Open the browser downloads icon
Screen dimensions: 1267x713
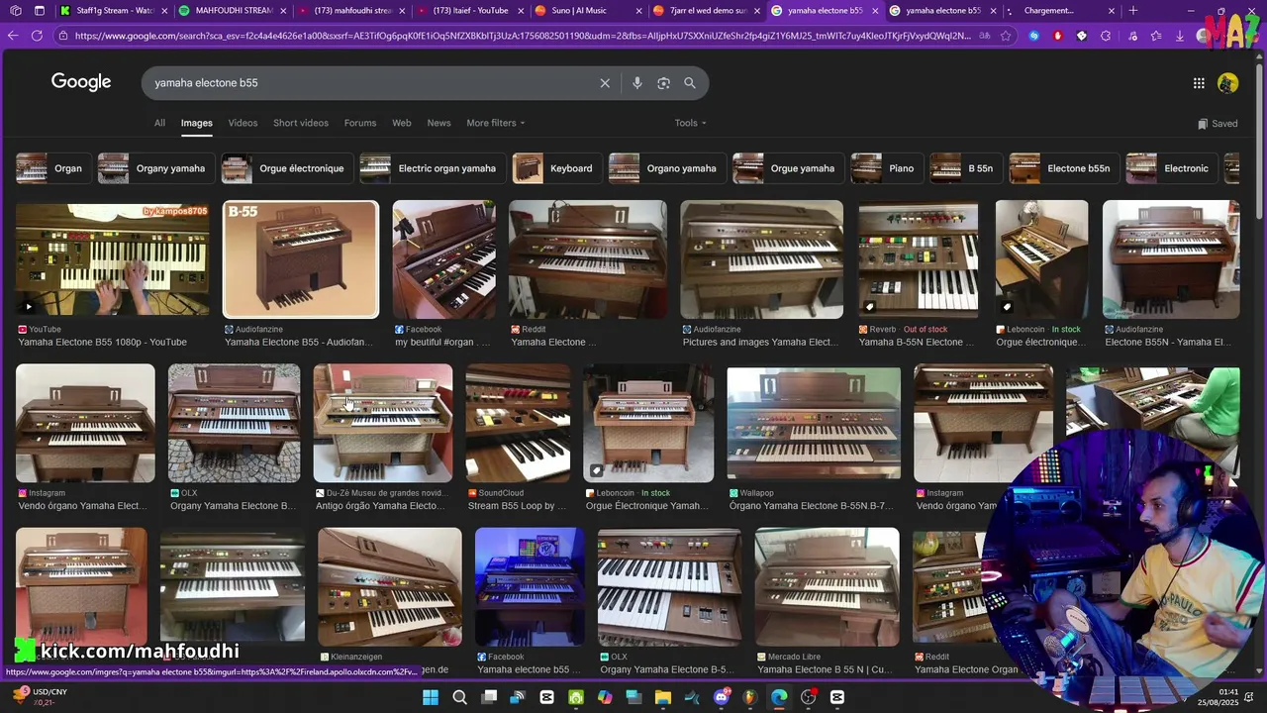[1179, 36]
